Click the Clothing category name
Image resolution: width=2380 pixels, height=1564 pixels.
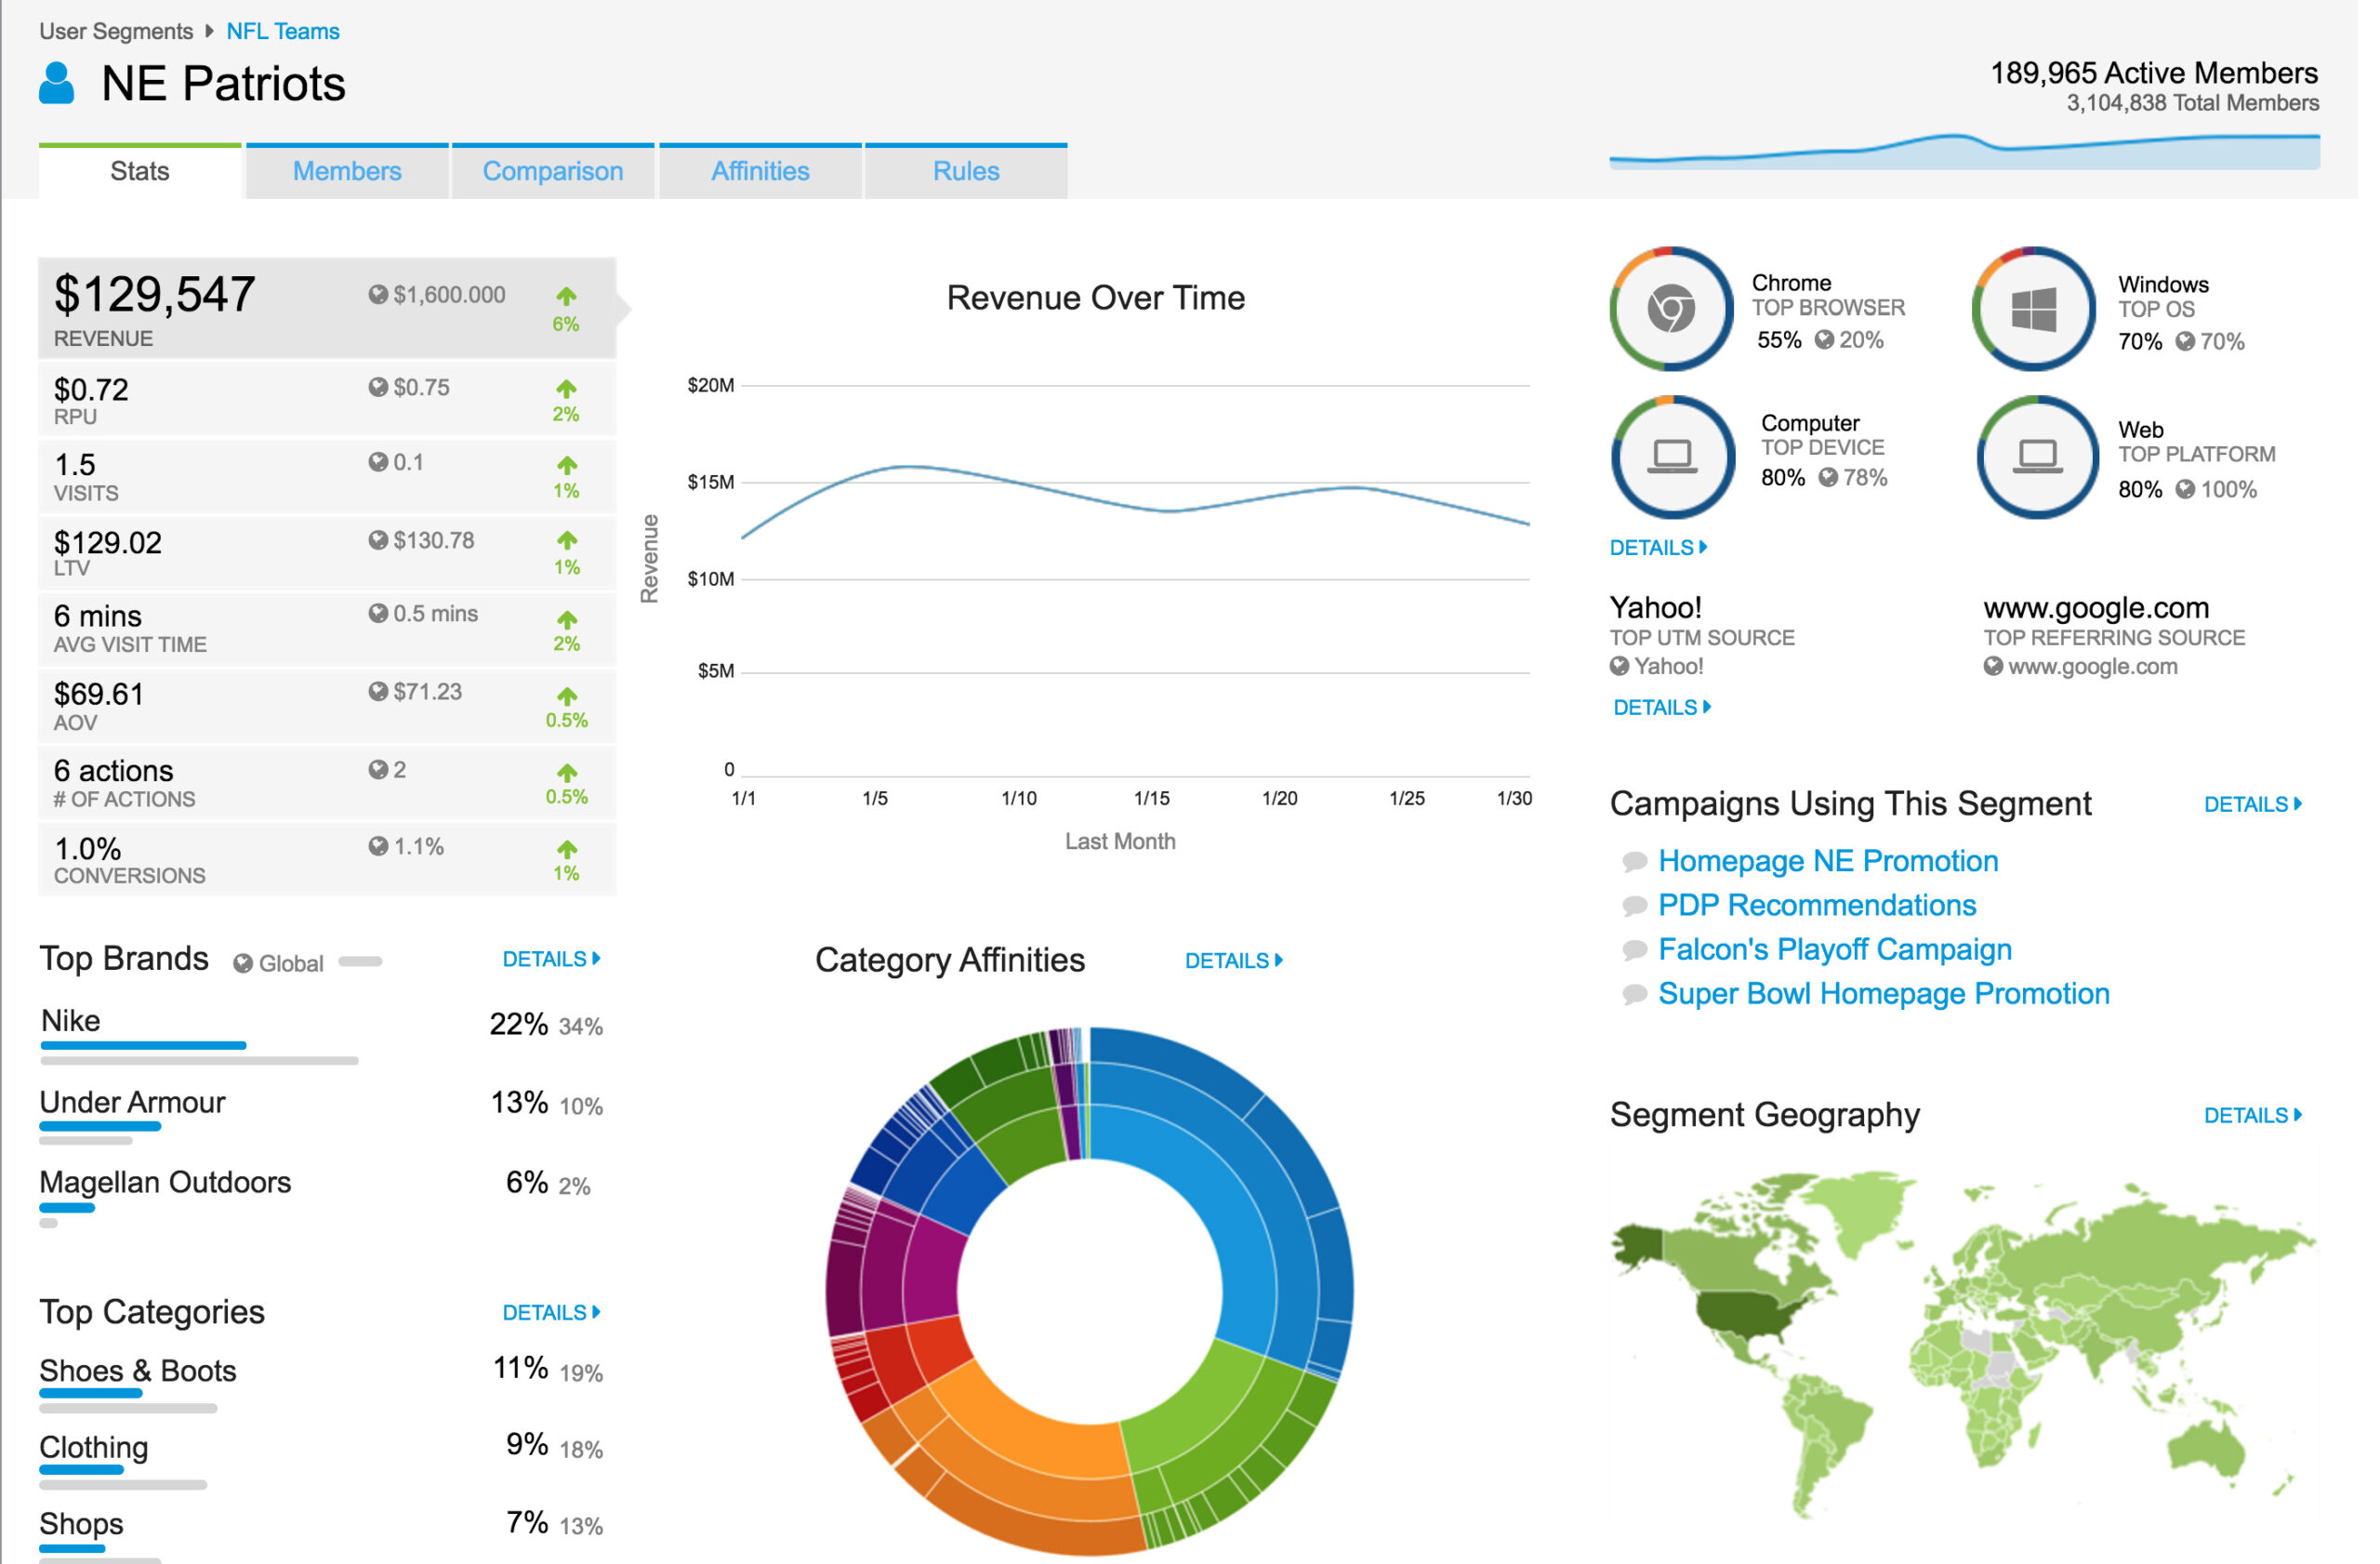(94, 1447)
